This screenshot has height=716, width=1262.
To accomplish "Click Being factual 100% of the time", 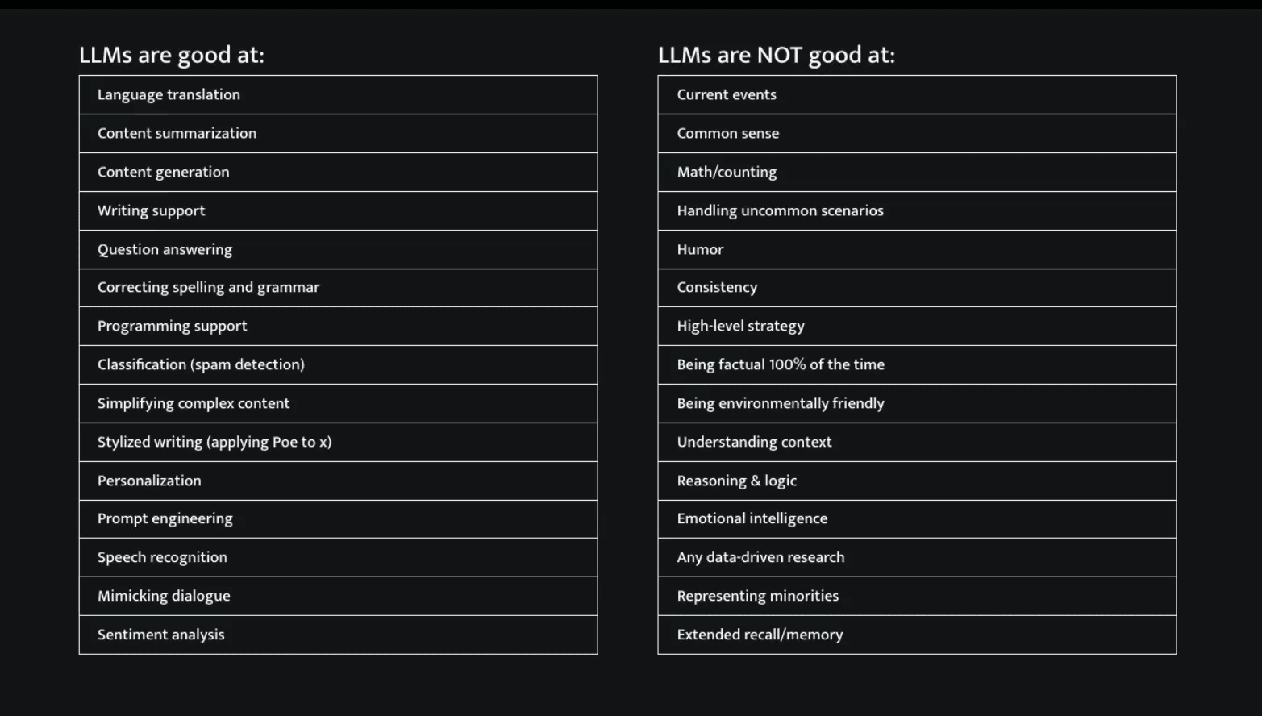I will click(781, 364).
